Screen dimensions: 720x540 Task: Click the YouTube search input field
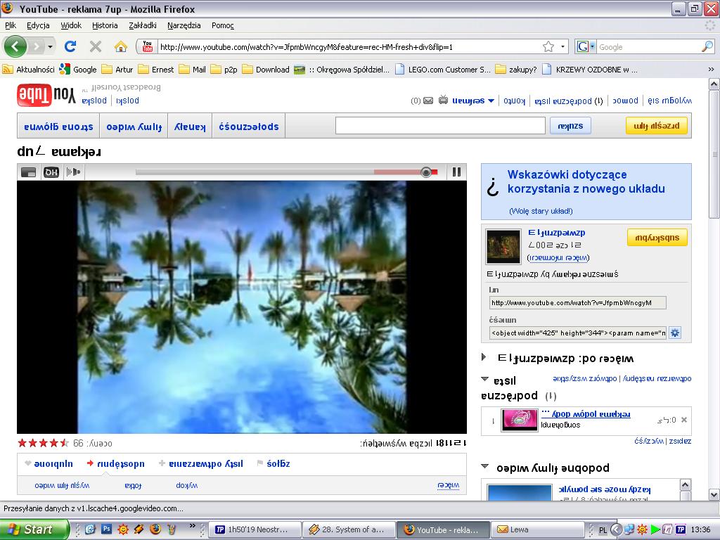tap(440, 126)
